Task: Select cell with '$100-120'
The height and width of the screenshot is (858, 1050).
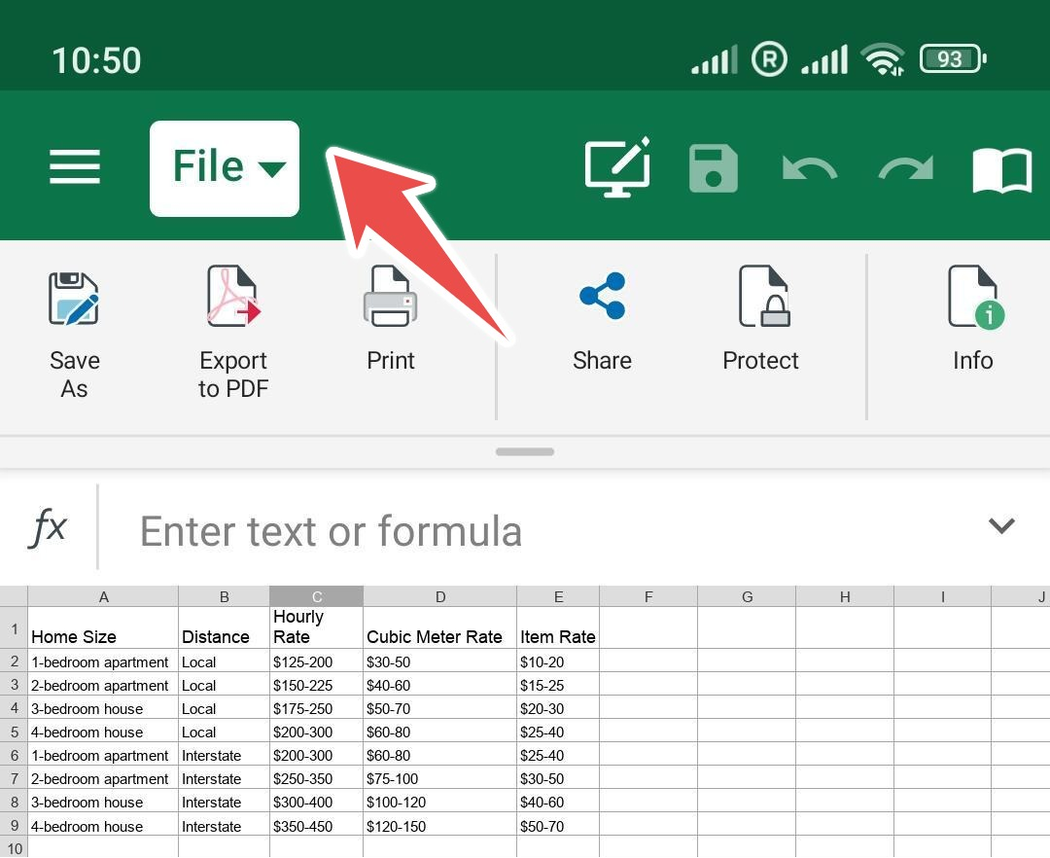Action: 440,801
